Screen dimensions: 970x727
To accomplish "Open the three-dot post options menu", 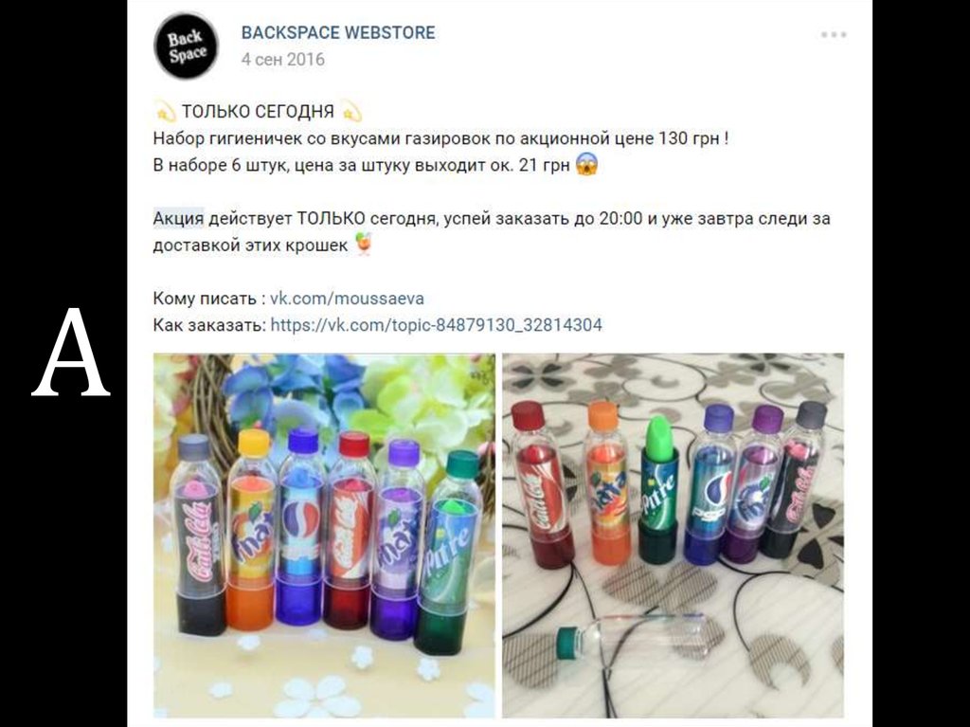I will [x=834, y=35].
